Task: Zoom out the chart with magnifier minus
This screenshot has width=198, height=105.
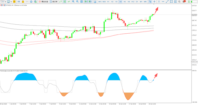Action: pos(77,2)
